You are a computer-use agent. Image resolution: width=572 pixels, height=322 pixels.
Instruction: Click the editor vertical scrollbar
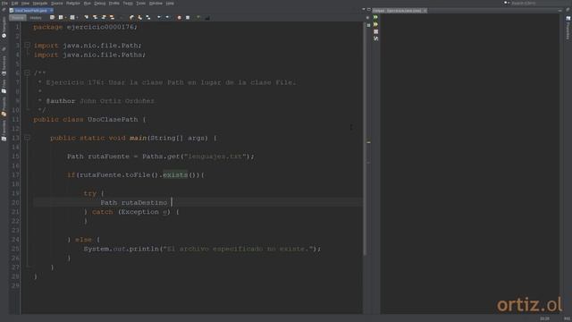point(364,139)
